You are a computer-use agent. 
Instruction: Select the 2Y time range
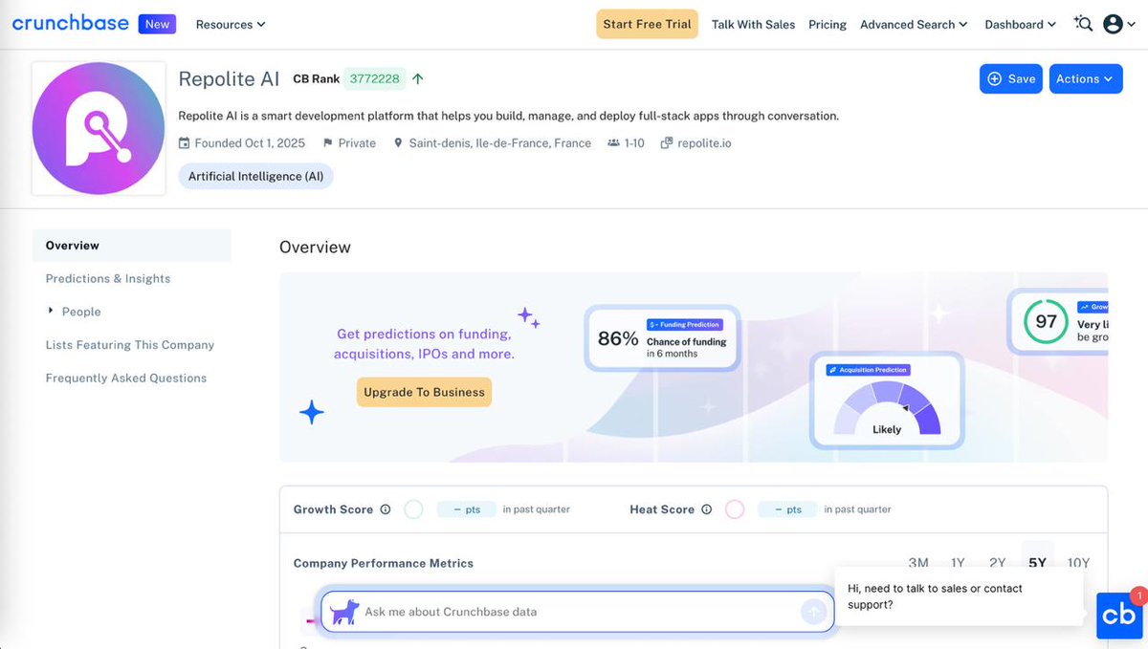998,563
